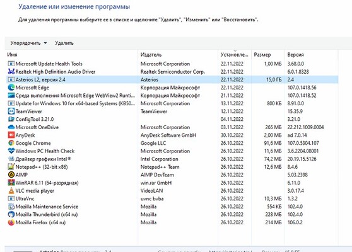The image size is (352, 252).
Task: Select Mozilla Thunderbird (x64 ru) entry
Action: pyautogui.click(x=47, y=215)
